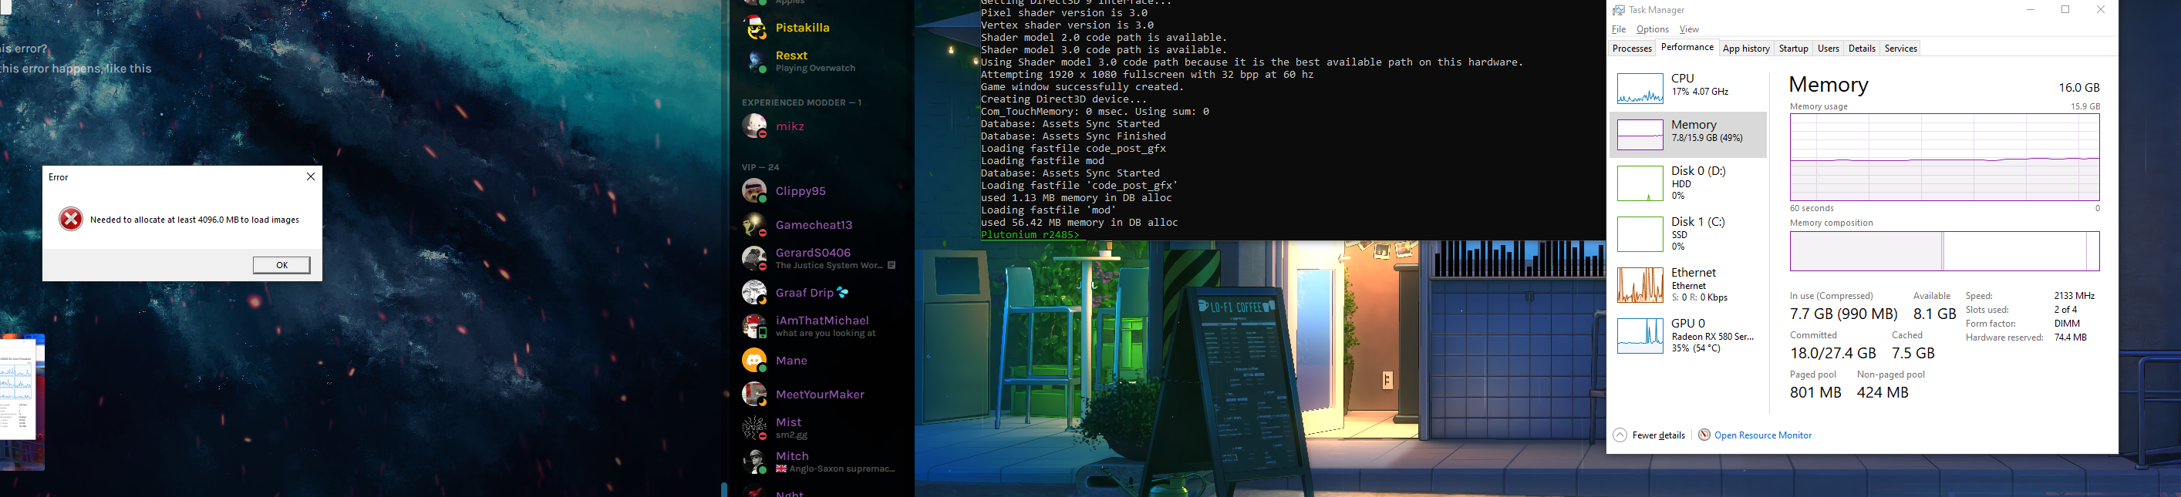Viewport: 2181px width, 497px height.
Task: Switch to the Services tab
Action: (x=1901, y=49)
